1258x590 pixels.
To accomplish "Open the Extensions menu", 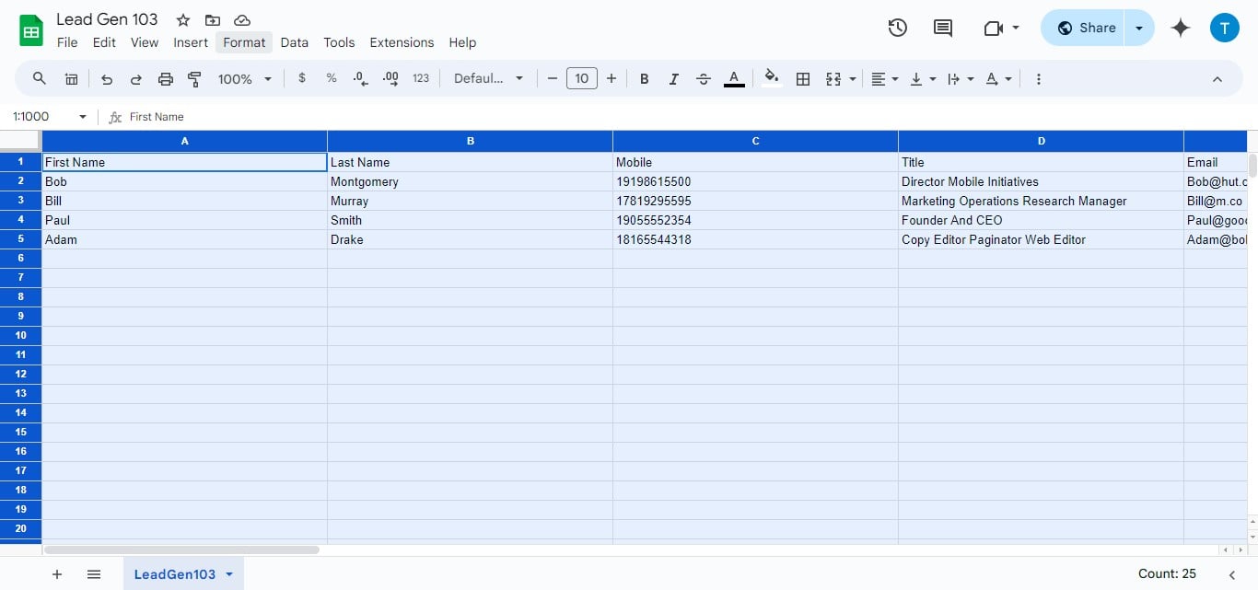I will (x=402, y=42).
